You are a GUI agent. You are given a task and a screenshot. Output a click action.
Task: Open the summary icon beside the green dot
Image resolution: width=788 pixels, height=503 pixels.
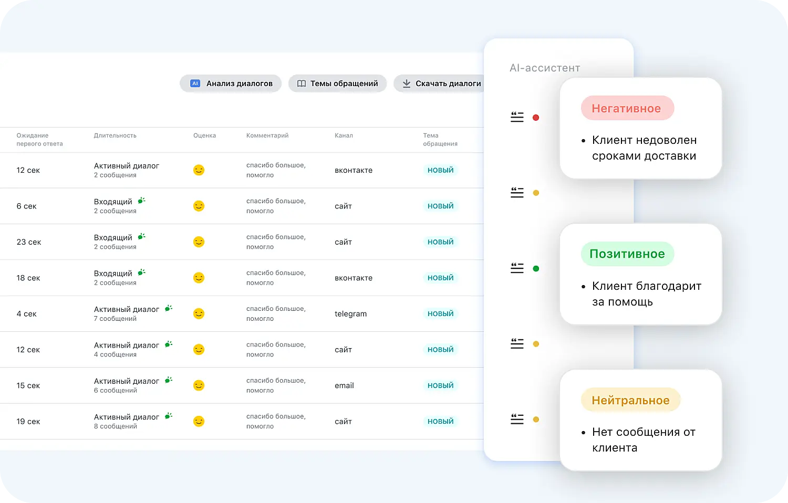[x=517, y=268]
